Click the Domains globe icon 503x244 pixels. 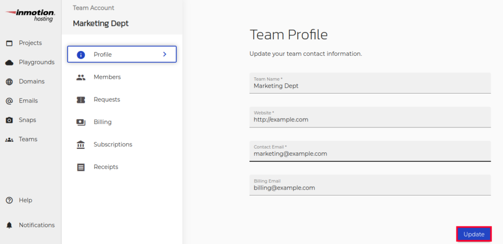click(9, 82)
